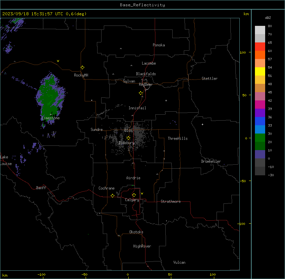Select the orange 57-60 dBZ legend band
This screenshot has height=279, width=285.
click(x=260, y=55)
